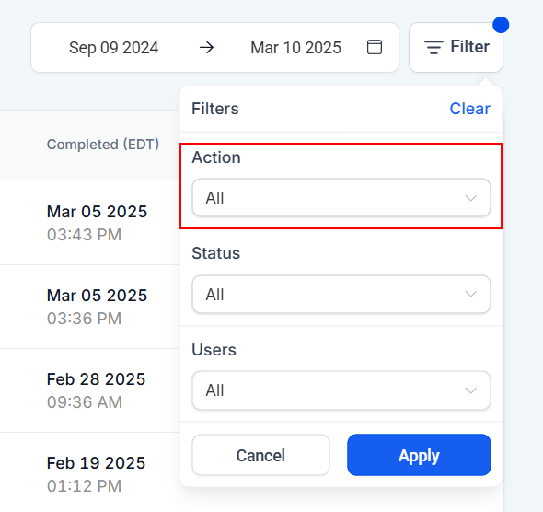
Task: Select the Mar 05 2025 03:43 PM row
Action: (x=89, y=223)
